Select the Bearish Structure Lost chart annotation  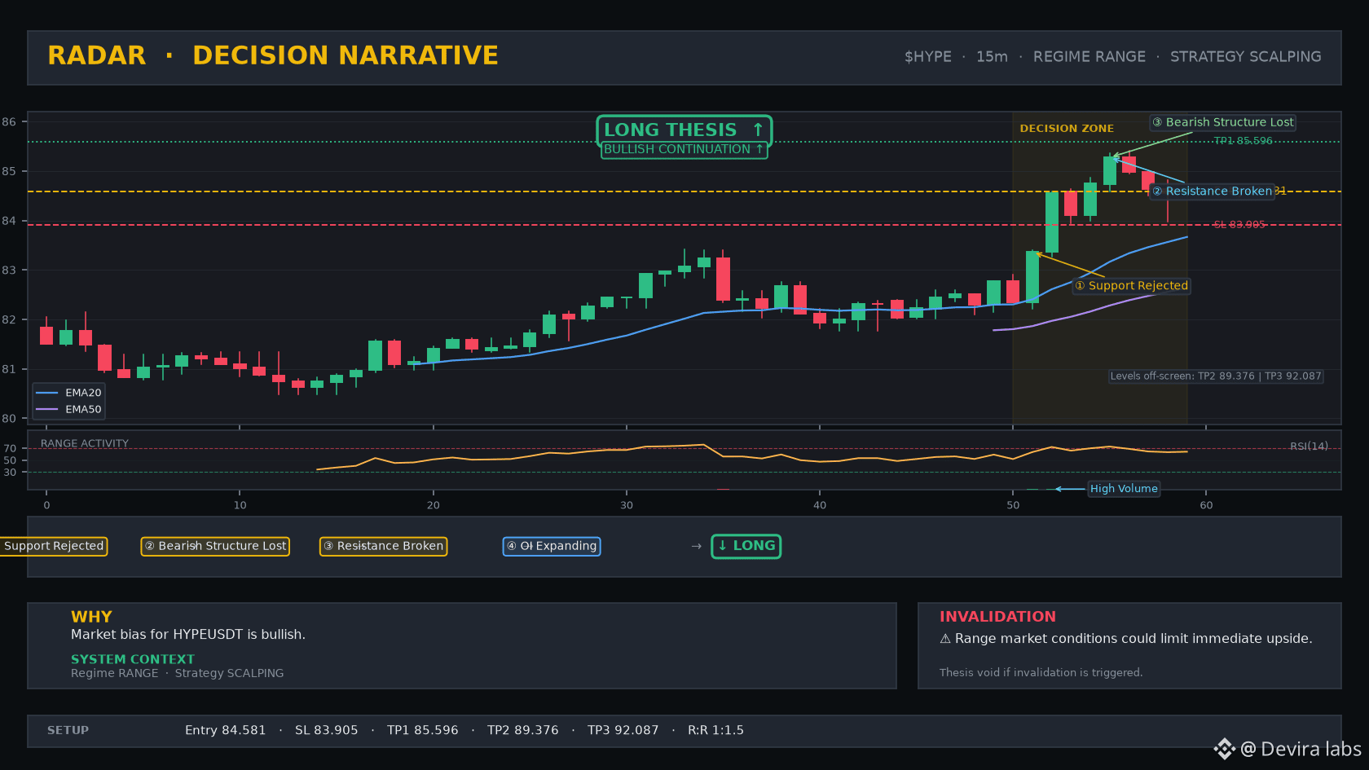tap(1222, 122)
